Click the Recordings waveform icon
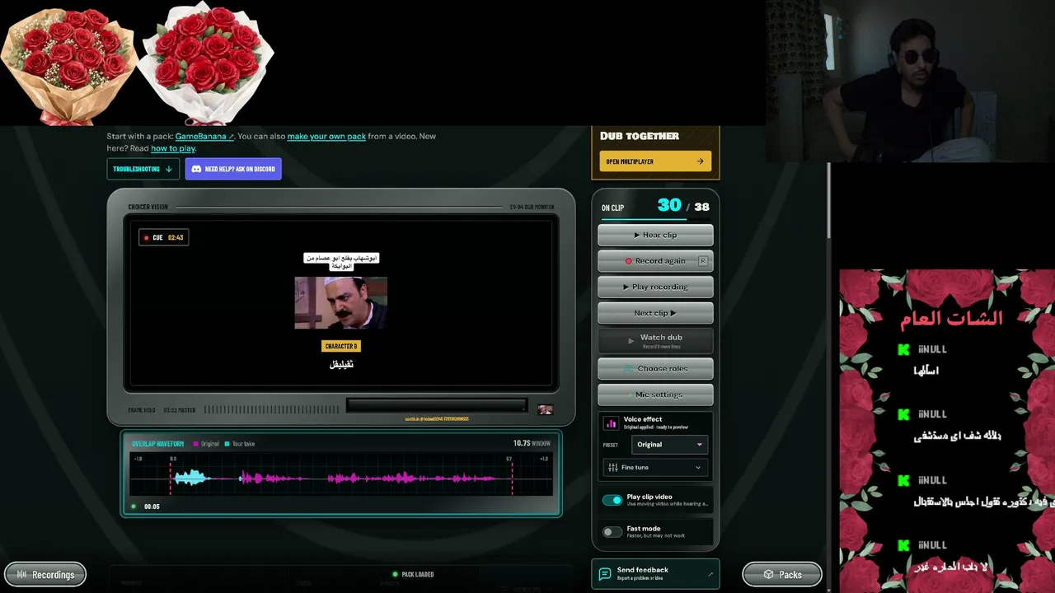The image size is (1055, 593). (x=22, y=575)
